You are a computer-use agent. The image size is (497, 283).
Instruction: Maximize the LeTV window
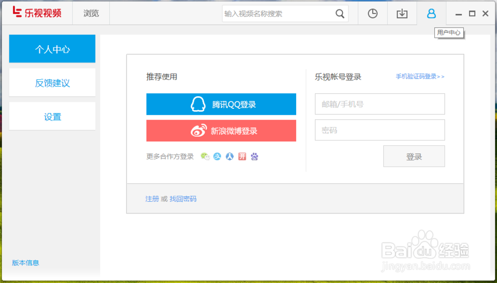[472, 13]
